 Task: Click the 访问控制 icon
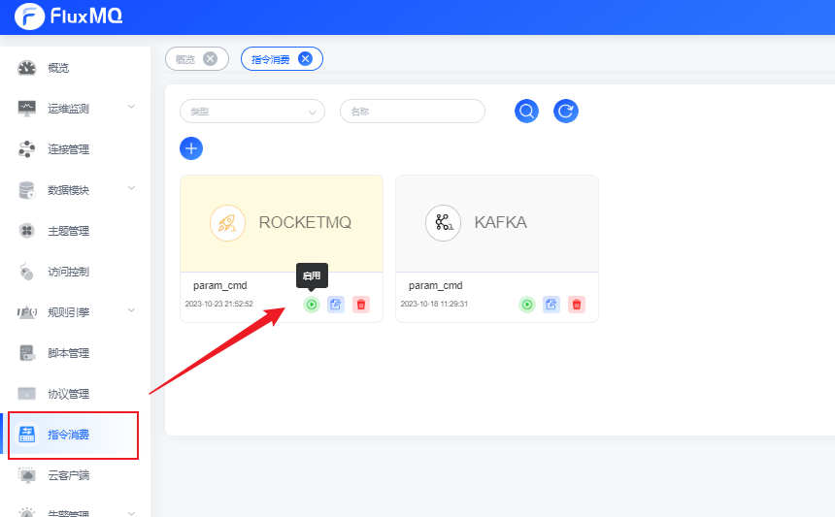(x=26, y=272)
